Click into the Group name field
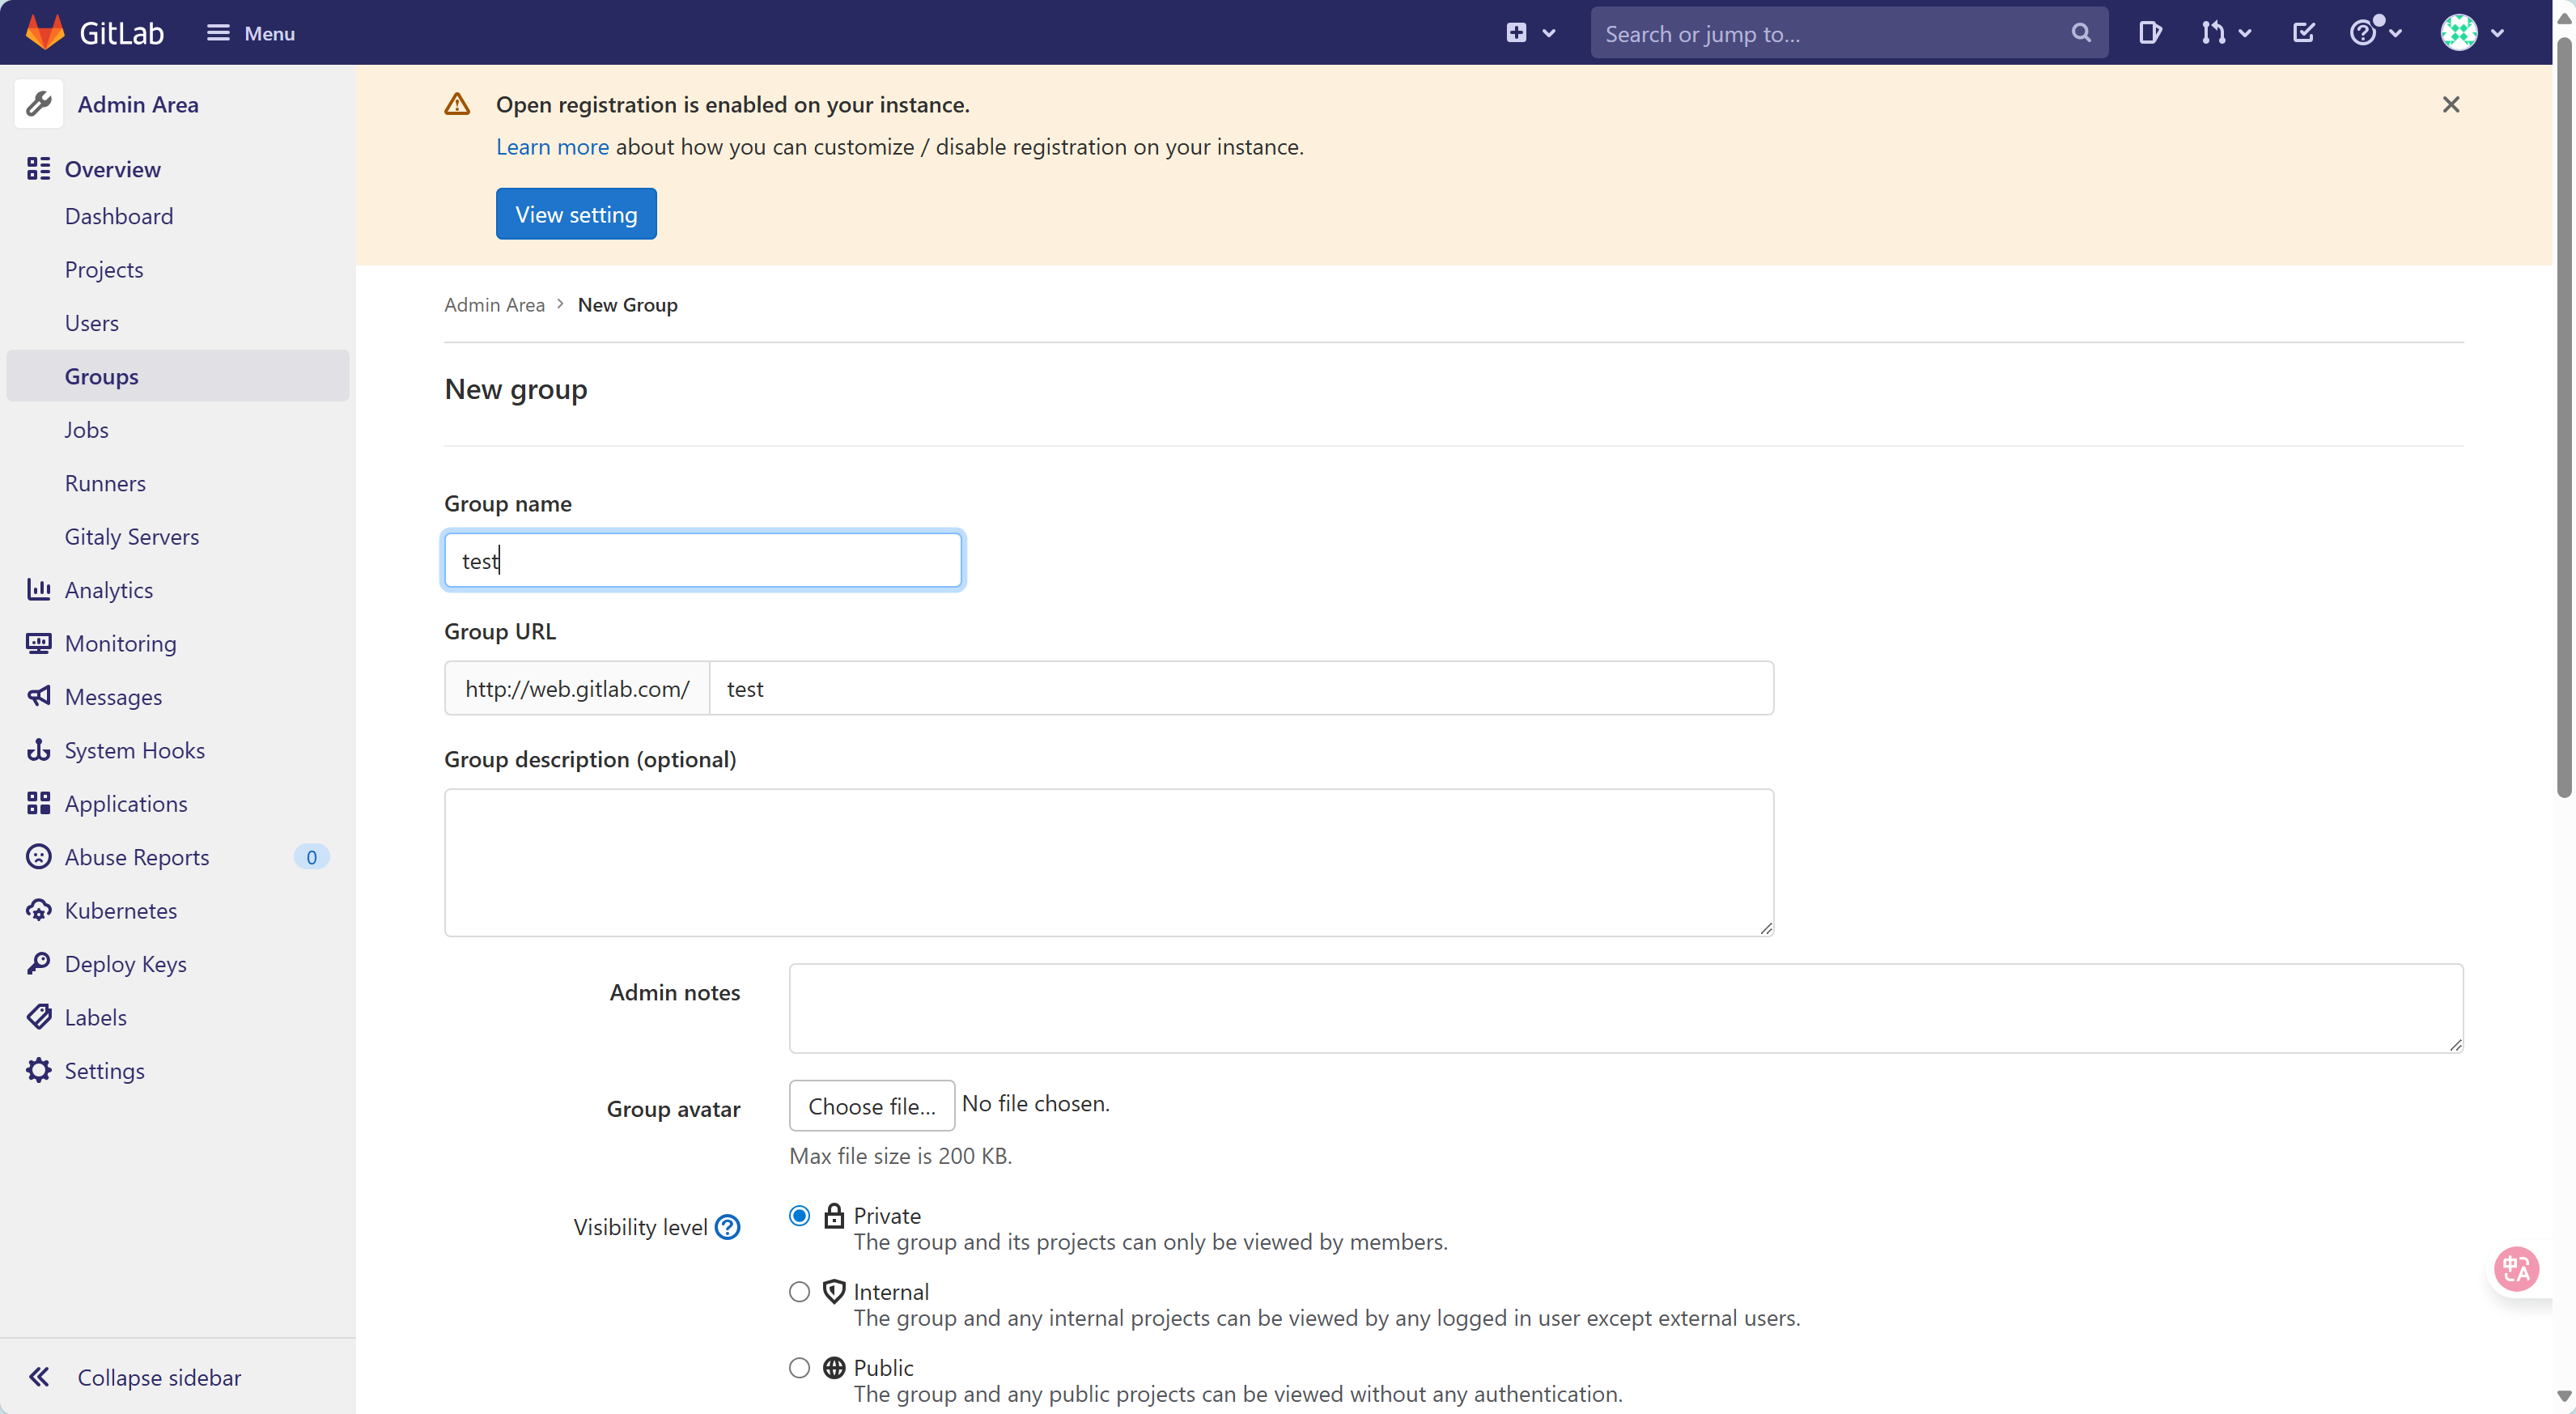Screen dimensions: 2576x1414 pos(703,560)
